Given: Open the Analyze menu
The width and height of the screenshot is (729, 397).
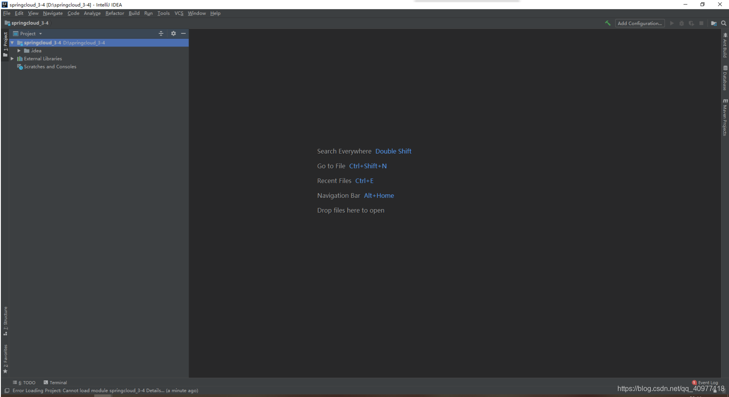Looking at the screenshot, I should pyautogui.click(x=92, y=13).
